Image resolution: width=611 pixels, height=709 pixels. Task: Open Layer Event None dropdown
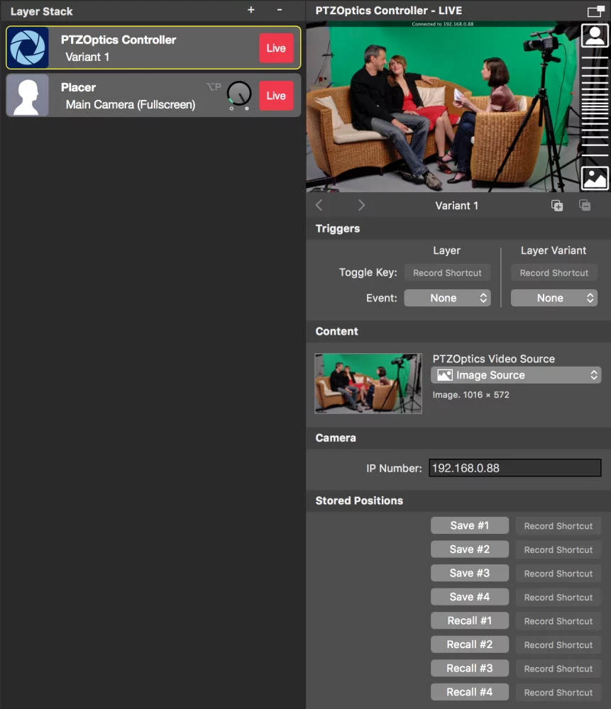click(447, 298)
